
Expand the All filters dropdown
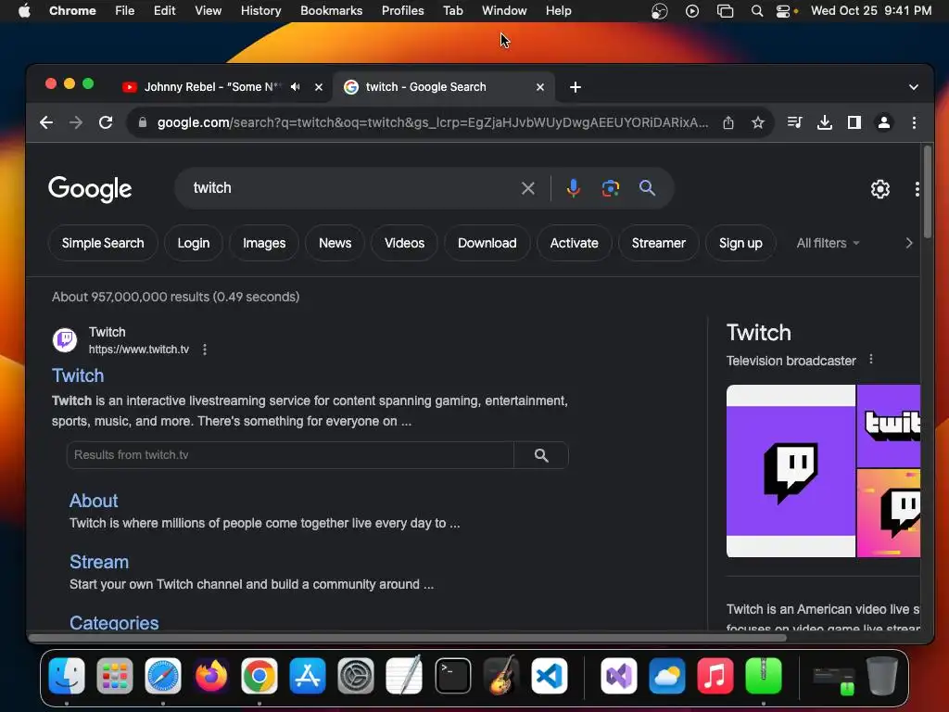(x=828, y=243)
